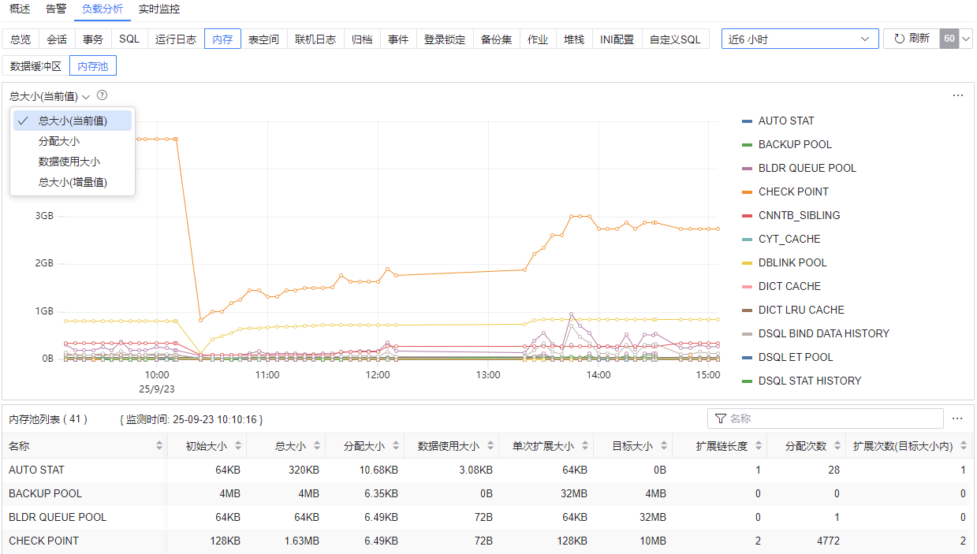
Task: Toggle DSQL BIND DATA HISTORY legend series
Action: (815, 333)
